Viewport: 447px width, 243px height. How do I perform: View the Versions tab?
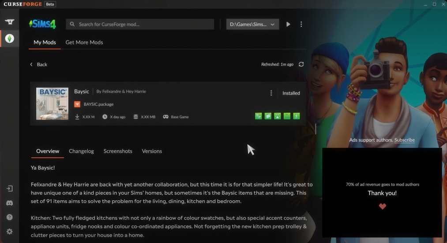pyautogui.click(x=152, y=151)
